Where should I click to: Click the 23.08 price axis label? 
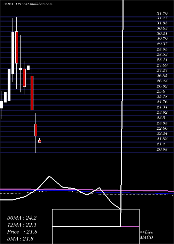162,123
